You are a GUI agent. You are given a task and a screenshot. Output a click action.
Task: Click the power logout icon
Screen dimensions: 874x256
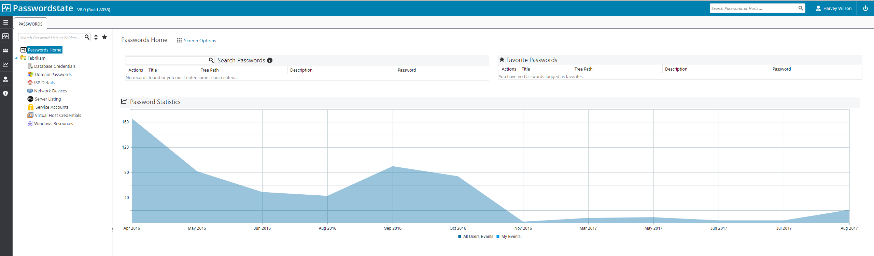coord(865,8)
